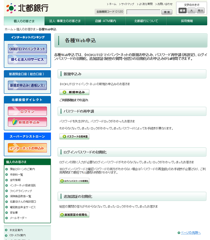Open the サイトマップ link

(x=127, y=4)
